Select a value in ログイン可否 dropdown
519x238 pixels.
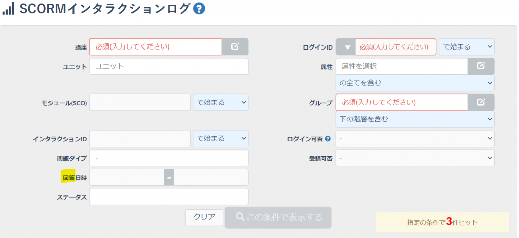pyautogui.click(x=415, y=138)
